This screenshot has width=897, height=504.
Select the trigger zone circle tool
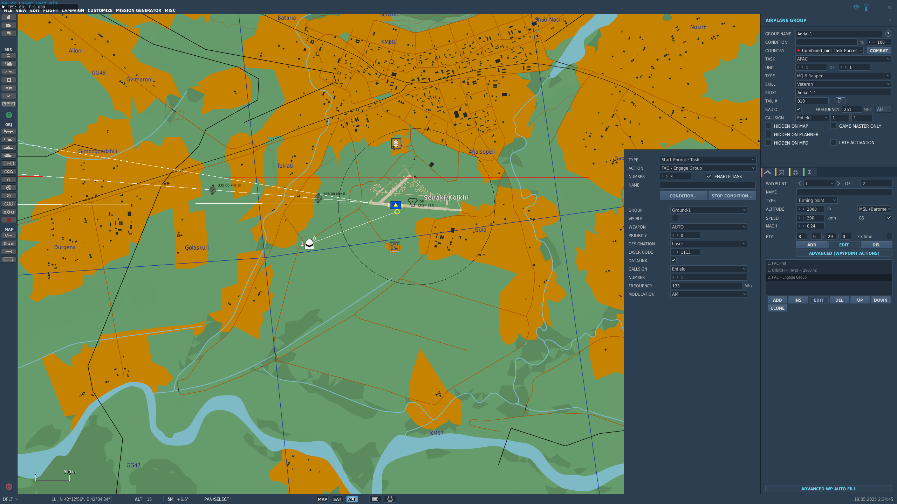pos(9,196)
